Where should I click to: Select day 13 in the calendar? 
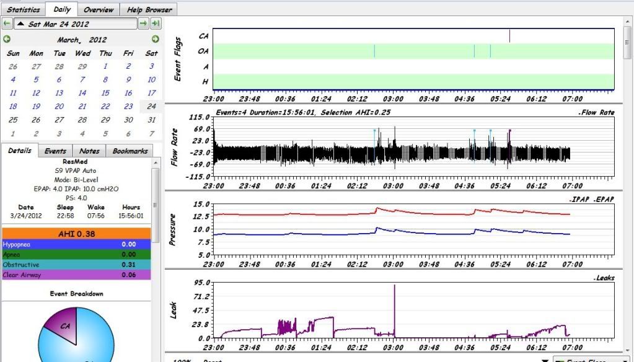(59, 93)
